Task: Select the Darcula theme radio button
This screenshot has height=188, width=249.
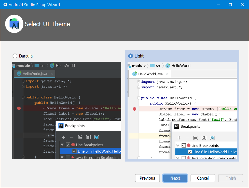Action: click(x=15, y=56)
